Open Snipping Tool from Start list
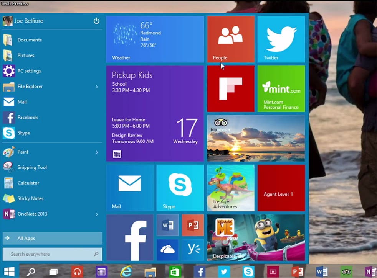The width and height of the screenshot is (377, 278). 52,167
